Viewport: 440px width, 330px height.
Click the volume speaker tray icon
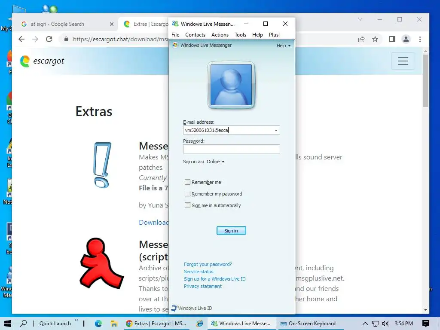click(385, 324)
